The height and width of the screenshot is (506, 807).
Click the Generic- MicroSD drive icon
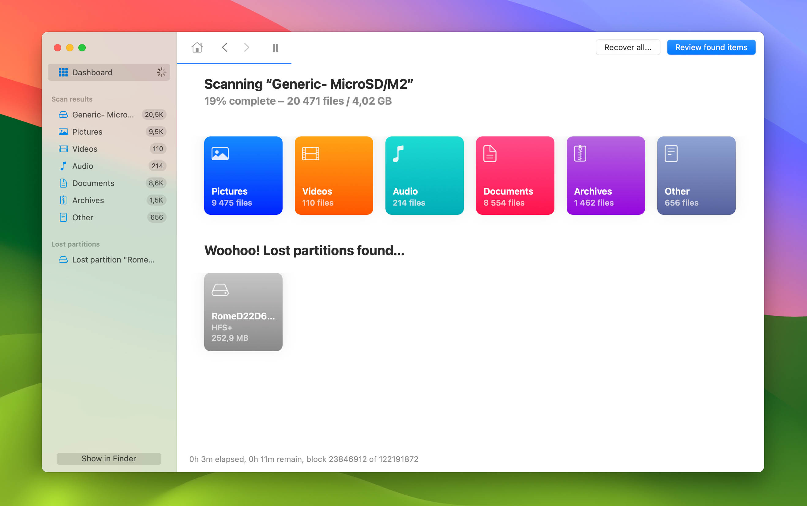(x=62, y=114)
